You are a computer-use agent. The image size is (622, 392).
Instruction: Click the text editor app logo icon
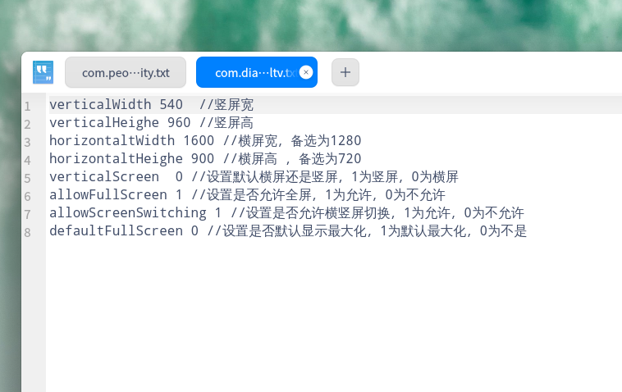tap(43, 72)
